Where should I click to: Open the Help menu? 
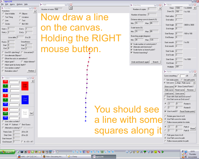pos(26,4)
